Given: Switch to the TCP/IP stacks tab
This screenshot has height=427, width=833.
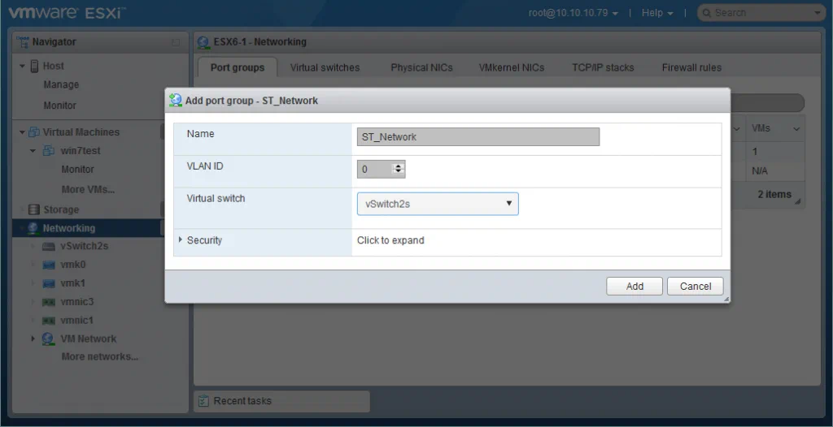Looking at the screenshot, I should tap(603, 67).
